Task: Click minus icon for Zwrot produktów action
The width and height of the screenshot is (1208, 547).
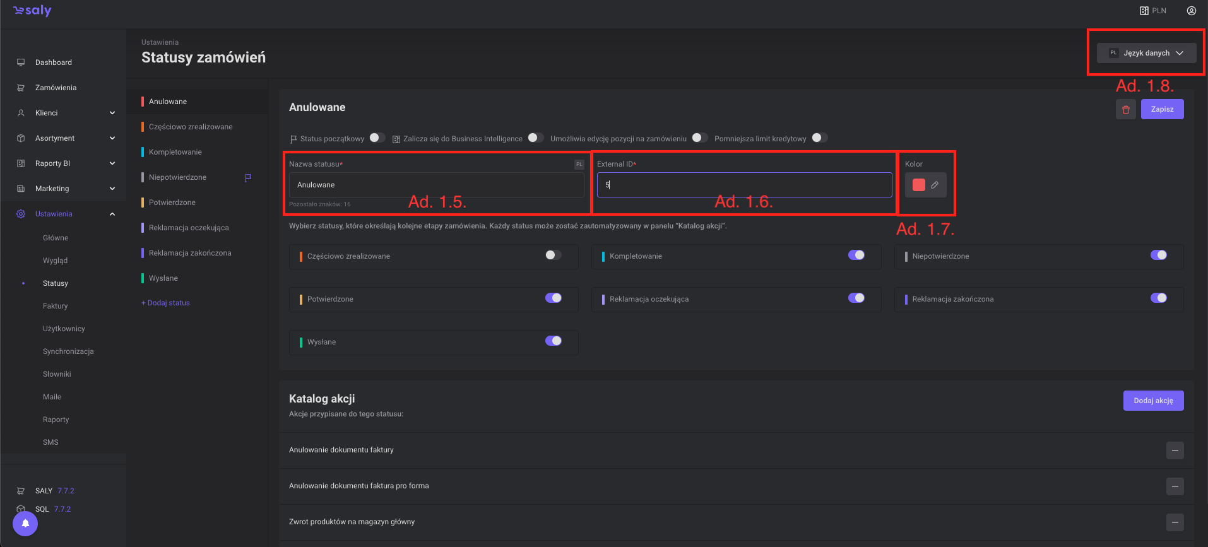Action: click(x=1175, y=522)
